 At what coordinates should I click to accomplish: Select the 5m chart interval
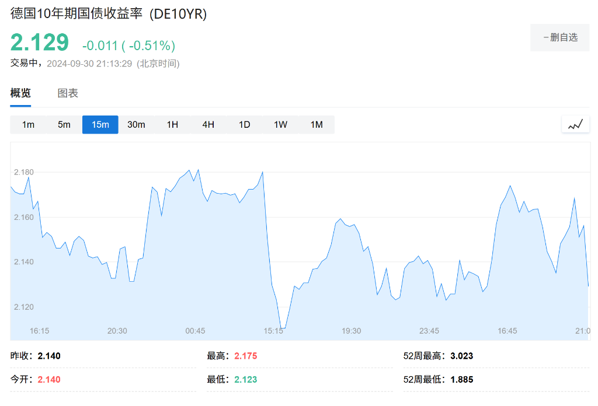click(64, 125)
